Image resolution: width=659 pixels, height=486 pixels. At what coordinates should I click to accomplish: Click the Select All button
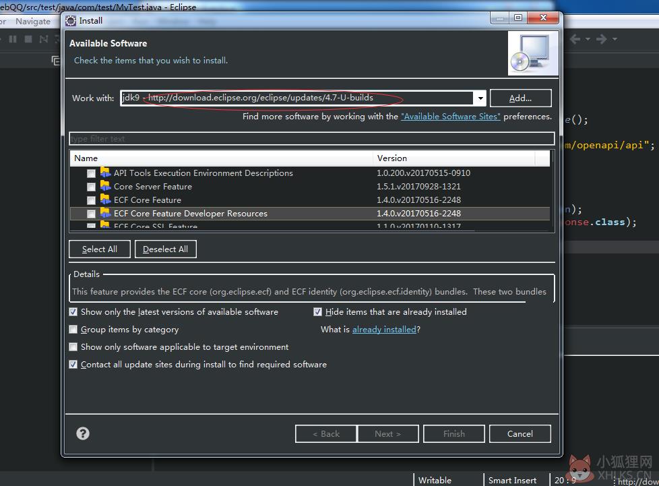click(100, 249)
